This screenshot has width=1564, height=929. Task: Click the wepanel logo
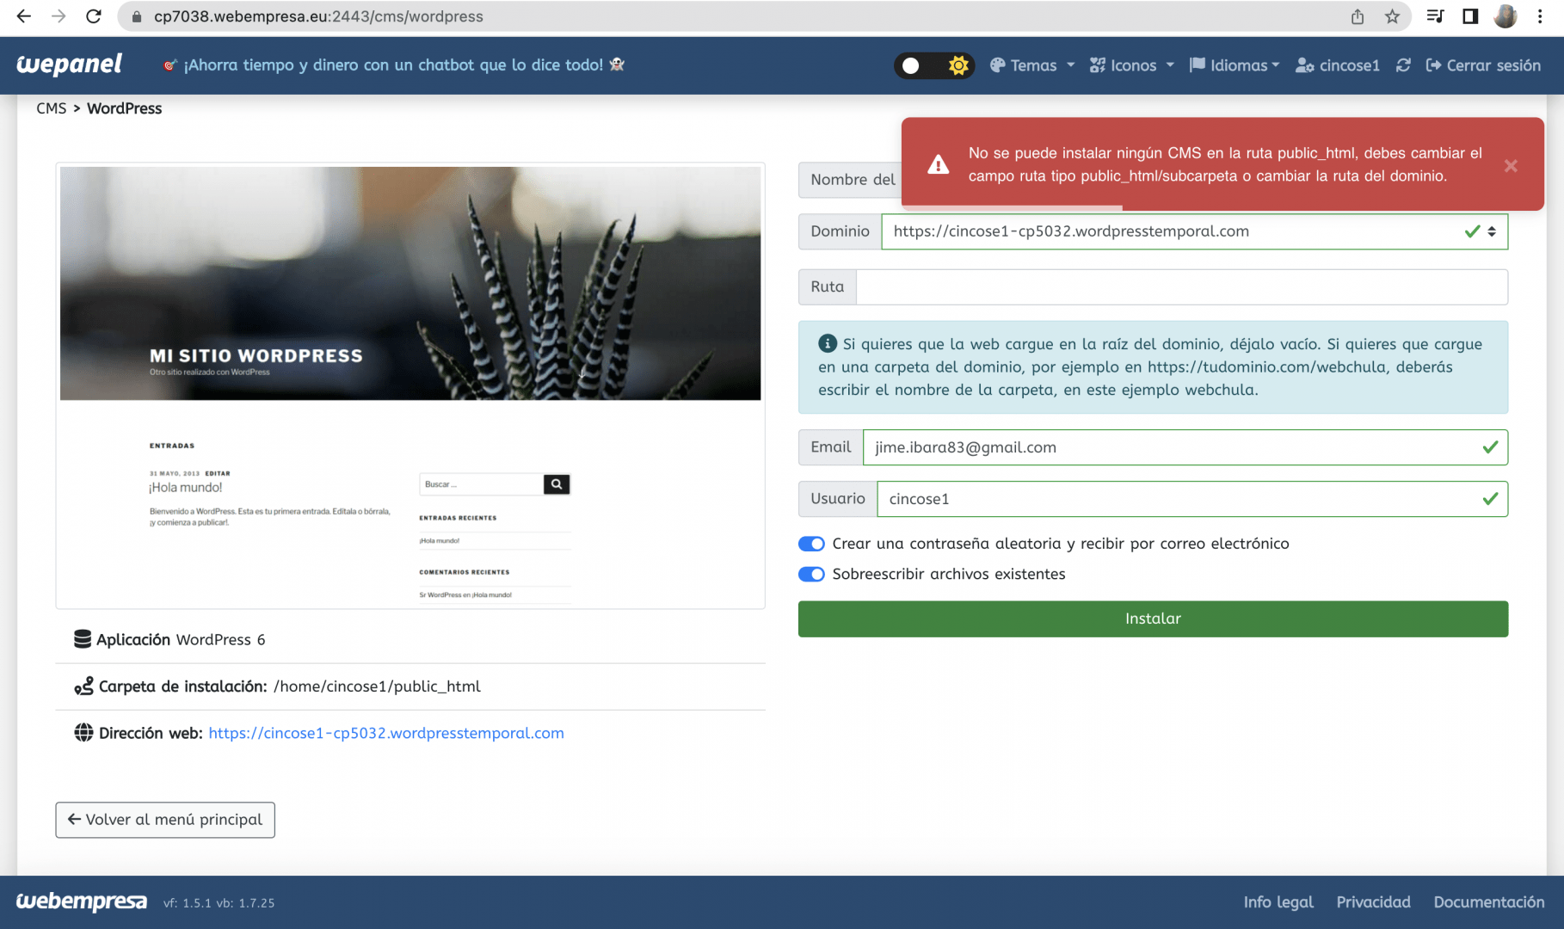[x=69, y=65]
